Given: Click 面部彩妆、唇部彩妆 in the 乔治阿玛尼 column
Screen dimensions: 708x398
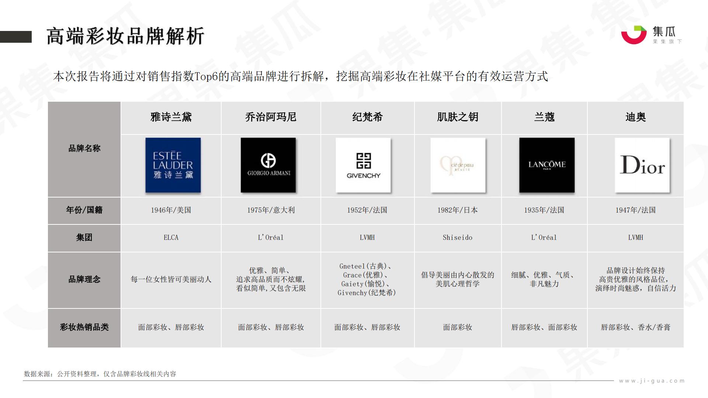Looking at the screenshot, I should (271, 327).
